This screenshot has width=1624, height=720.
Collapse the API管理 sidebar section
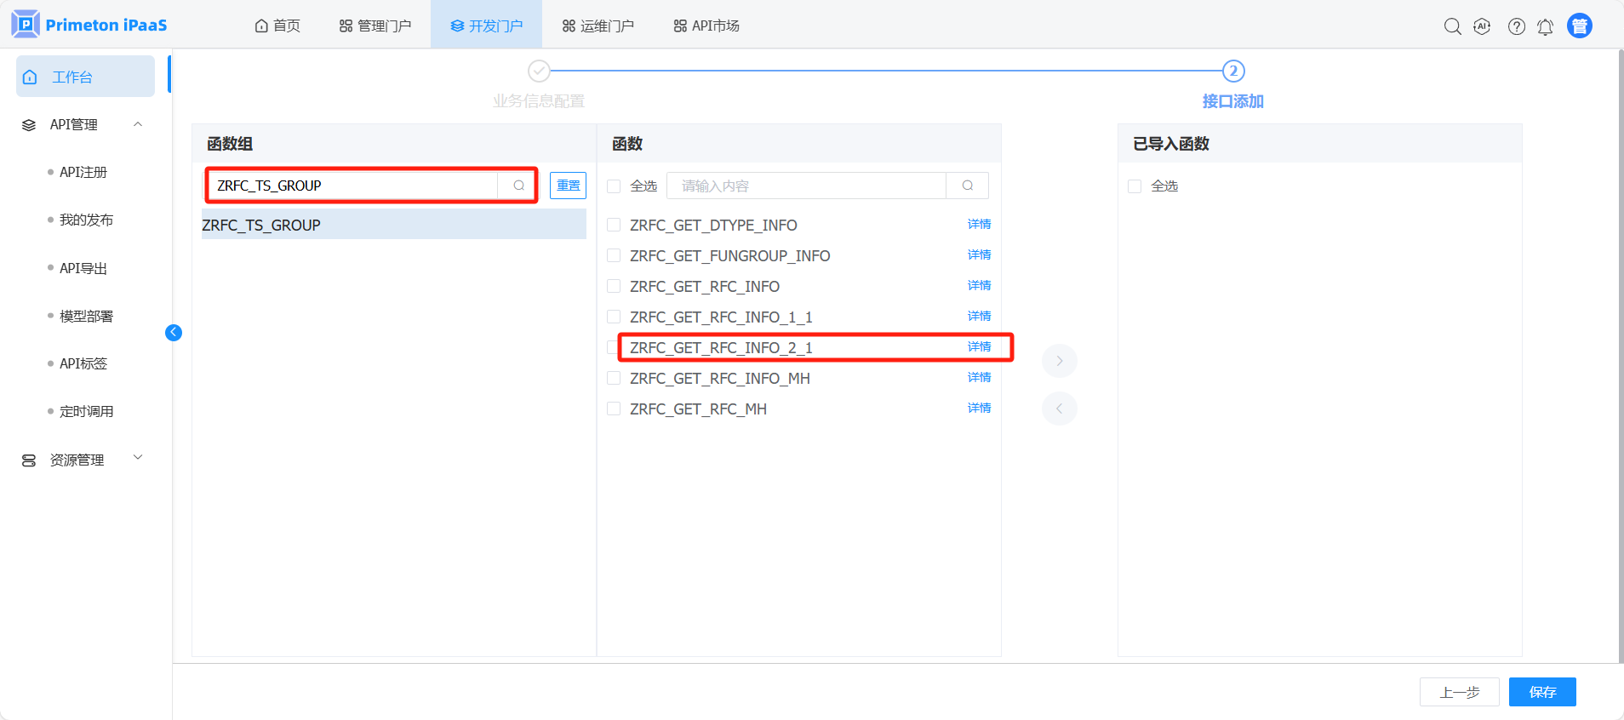point(138,125)
